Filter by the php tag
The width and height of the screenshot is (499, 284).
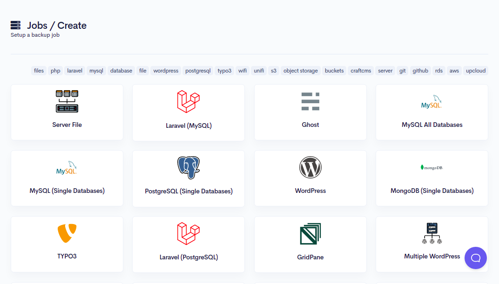coord(55,71)
